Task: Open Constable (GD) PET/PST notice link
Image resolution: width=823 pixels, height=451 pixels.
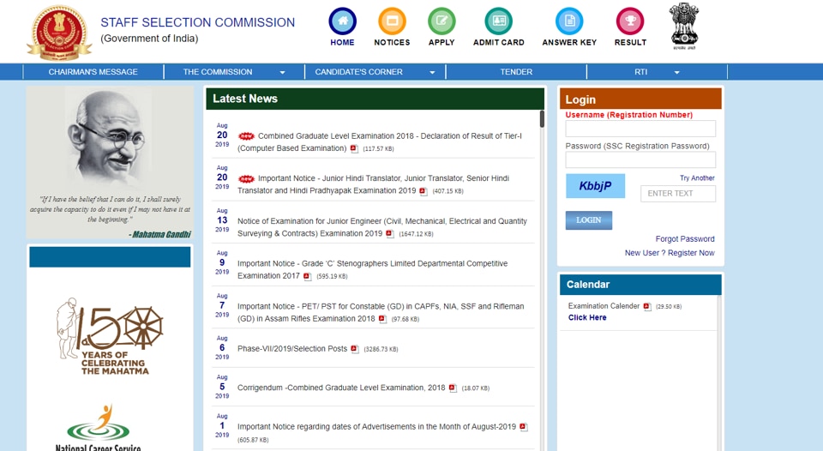Action: 381,312
